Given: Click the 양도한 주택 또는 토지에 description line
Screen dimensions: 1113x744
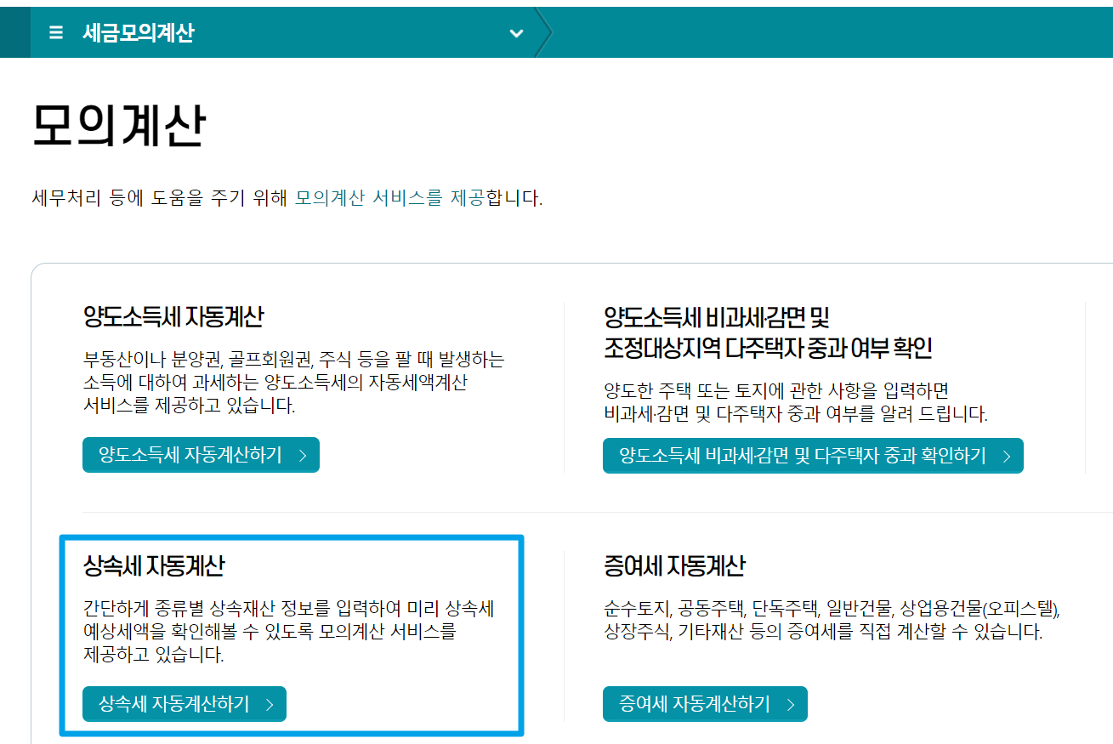Looking at the screenshot, I should click(776, 391).
